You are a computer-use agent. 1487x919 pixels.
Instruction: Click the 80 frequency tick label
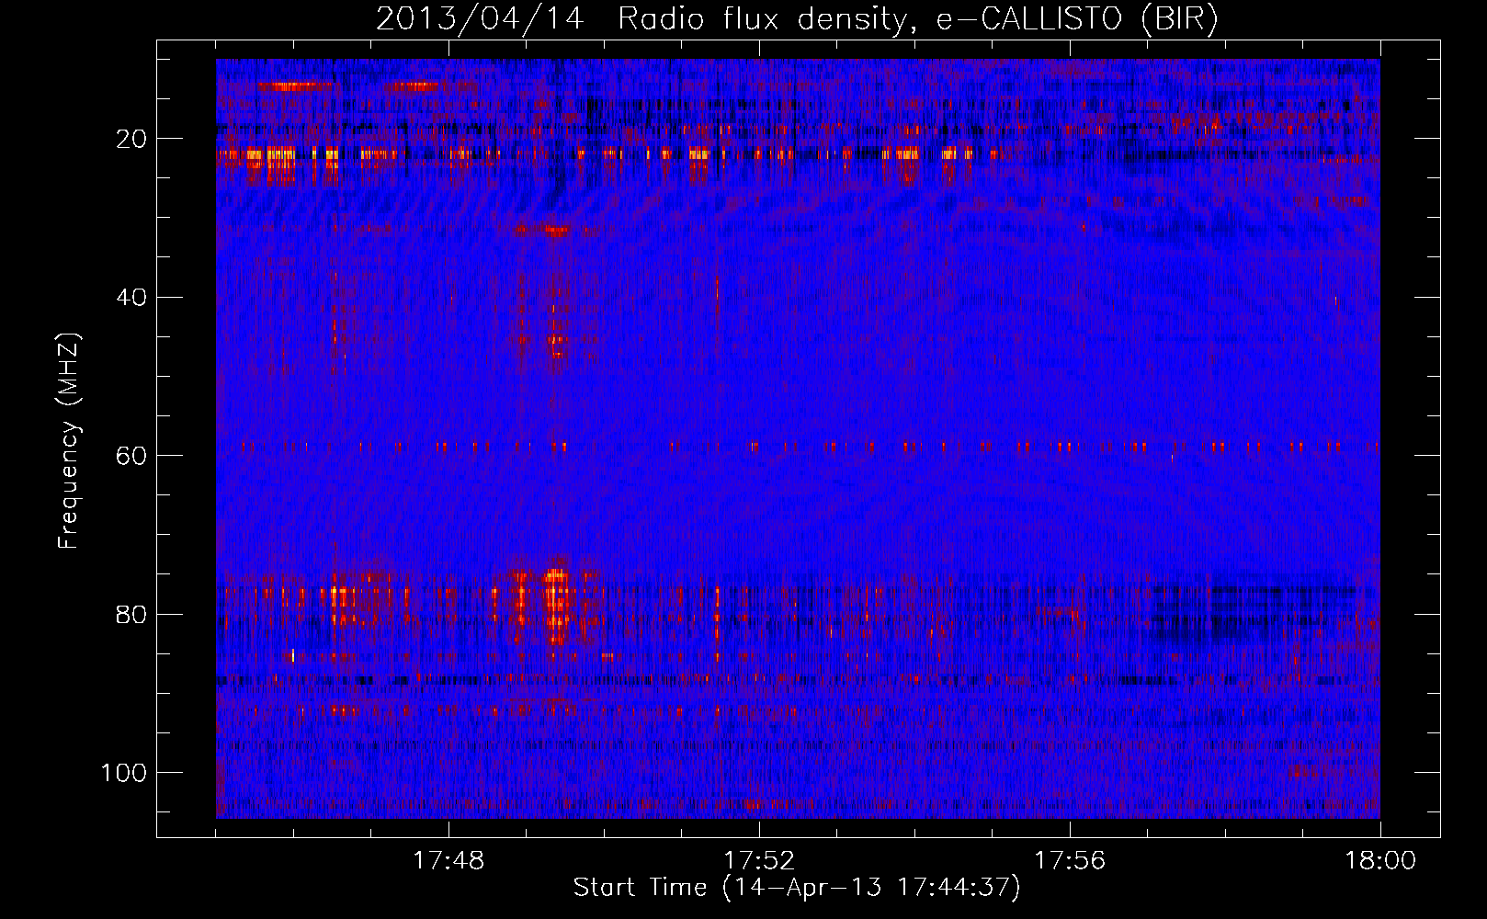pos(132,614)
